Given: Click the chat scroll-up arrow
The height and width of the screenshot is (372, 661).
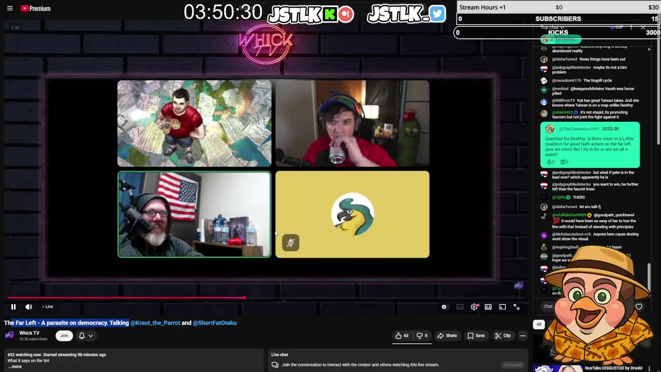Looking at the screenshot, I should [649, 49].
